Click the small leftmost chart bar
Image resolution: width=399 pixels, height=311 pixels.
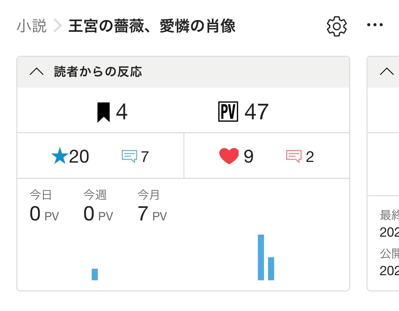[95, 274]
